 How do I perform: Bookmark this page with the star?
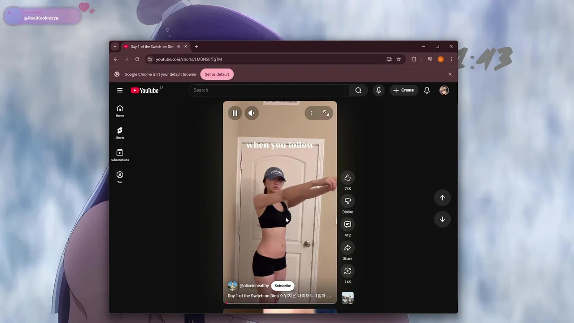(399, 59)
